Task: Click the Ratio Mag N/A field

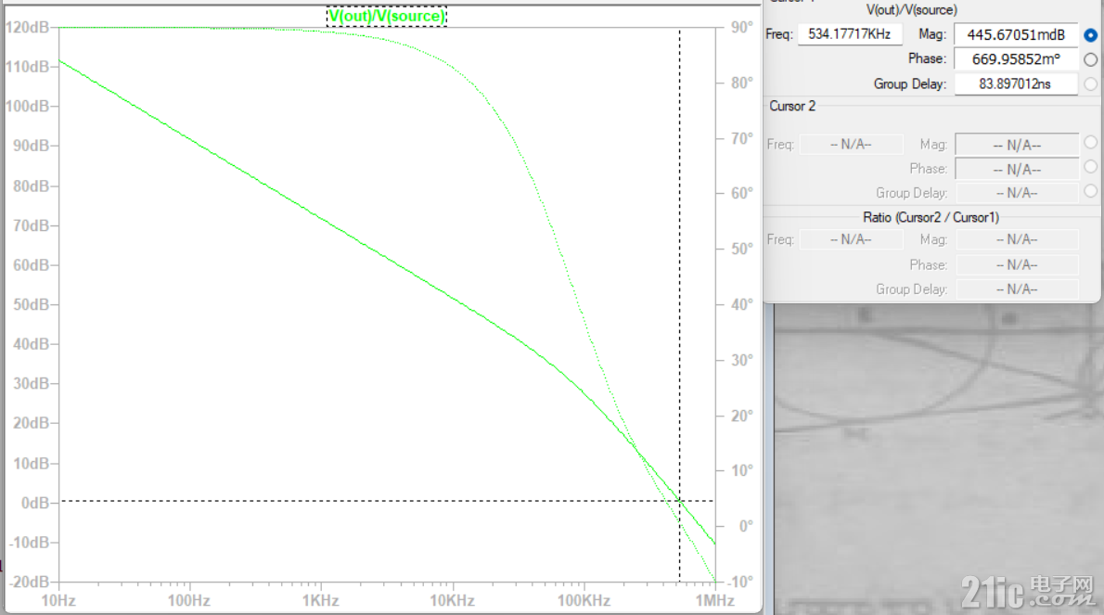Action: 1017,239
